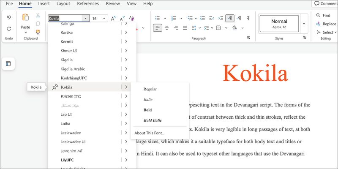338x169 pixels.
Task: Pin the Kokila font
Action: click(55, 87)
